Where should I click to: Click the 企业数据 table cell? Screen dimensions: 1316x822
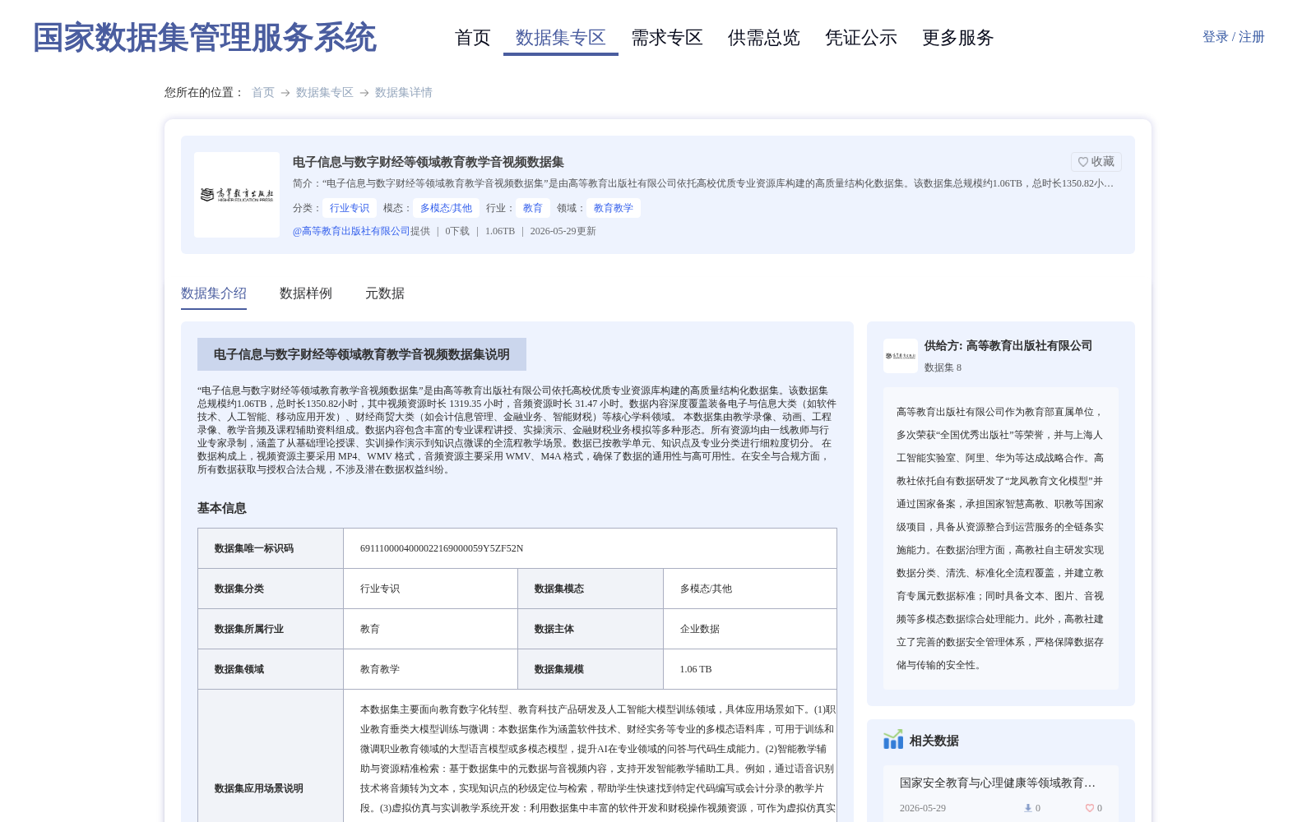tap(700, 629)
